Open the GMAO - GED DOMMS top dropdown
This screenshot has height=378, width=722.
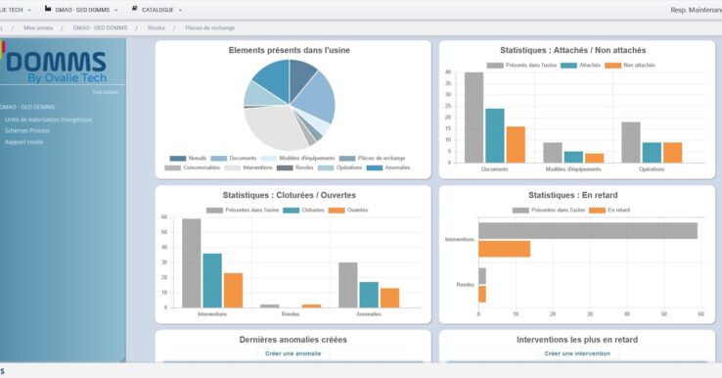click(x=81, y=10)
